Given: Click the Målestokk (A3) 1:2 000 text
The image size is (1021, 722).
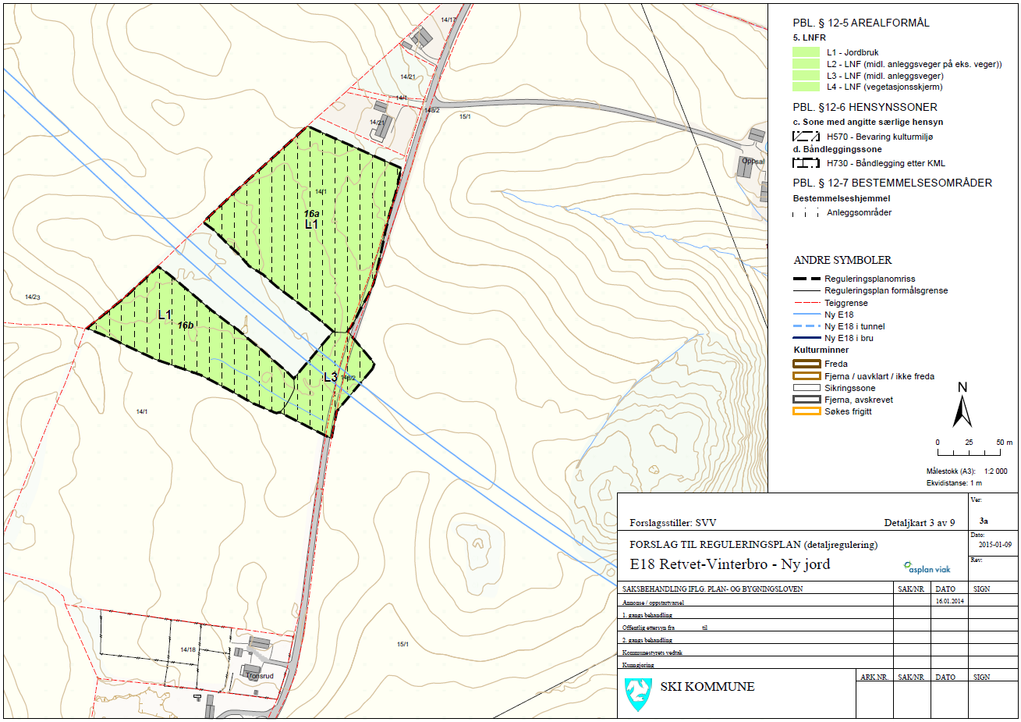Looking at the screenshot, I should click(x=966, y=471).
